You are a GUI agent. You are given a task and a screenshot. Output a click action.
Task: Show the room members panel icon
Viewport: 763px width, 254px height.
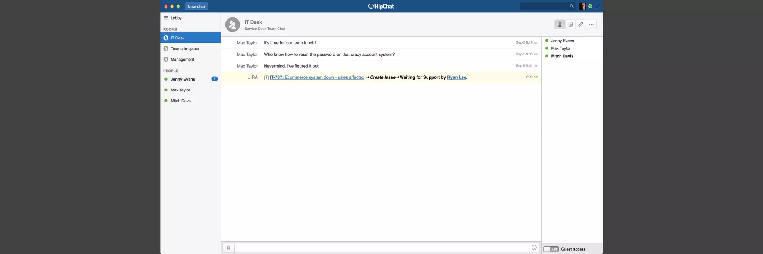pos(560,25)
